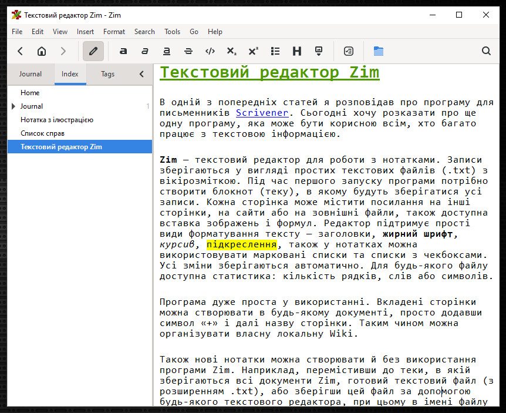Close the Zim window

485,15
